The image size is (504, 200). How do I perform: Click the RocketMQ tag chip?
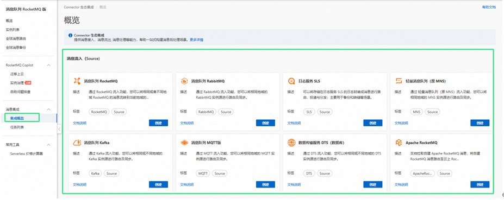pos(99,112)
